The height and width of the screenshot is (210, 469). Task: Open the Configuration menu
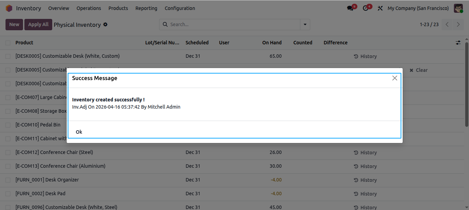(180, 8)
